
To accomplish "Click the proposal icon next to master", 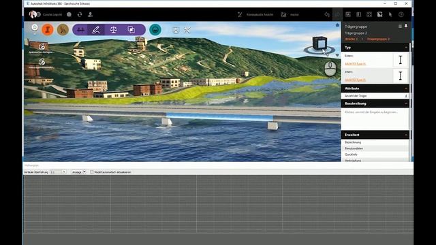I will point(283,14).
